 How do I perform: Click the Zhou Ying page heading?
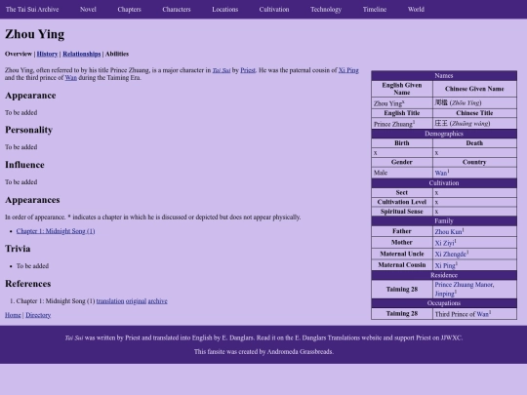(34, 34)
